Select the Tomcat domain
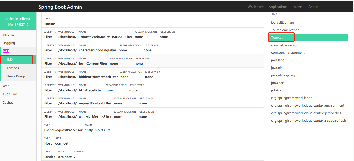354x161 pixels. pos(308,37)
